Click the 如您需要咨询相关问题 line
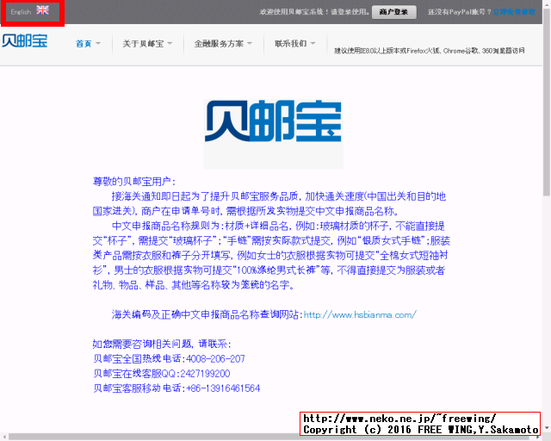The image size is (551, 441). (162, 344)
